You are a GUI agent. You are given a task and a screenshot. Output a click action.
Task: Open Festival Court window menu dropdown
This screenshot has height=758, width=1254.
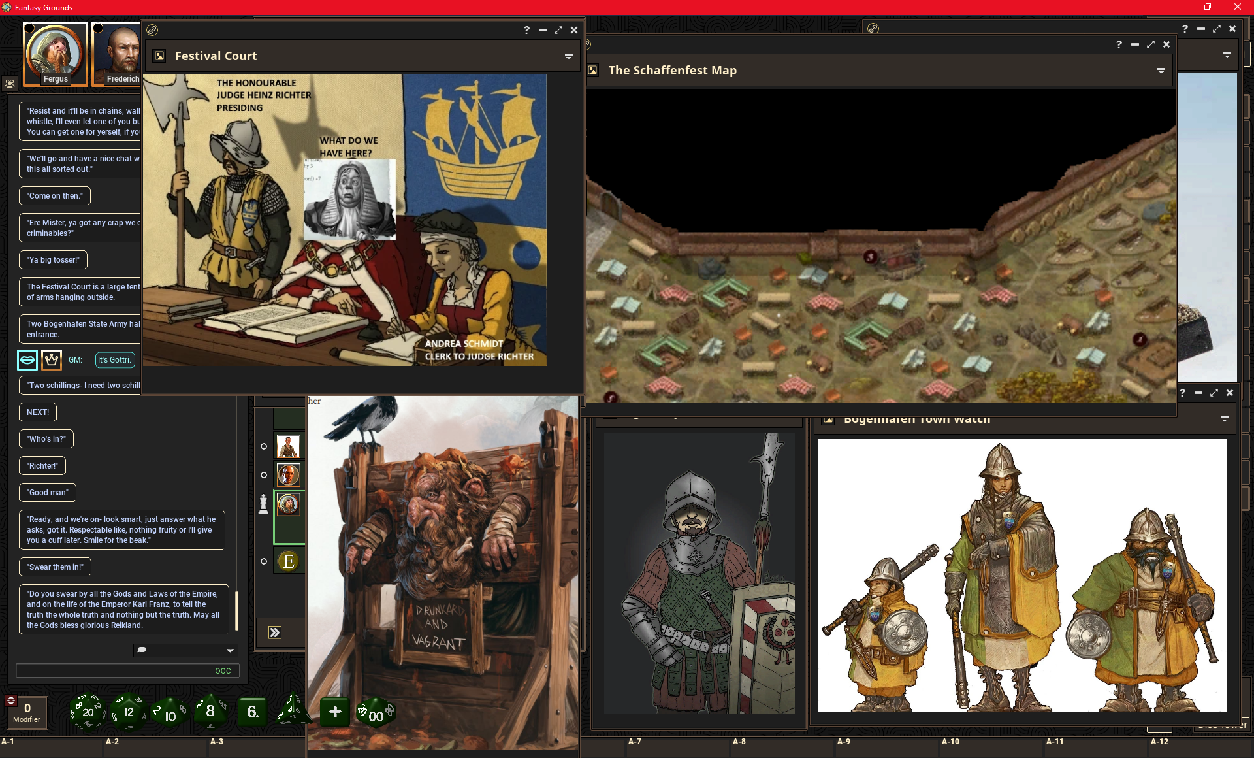(569, 56)
